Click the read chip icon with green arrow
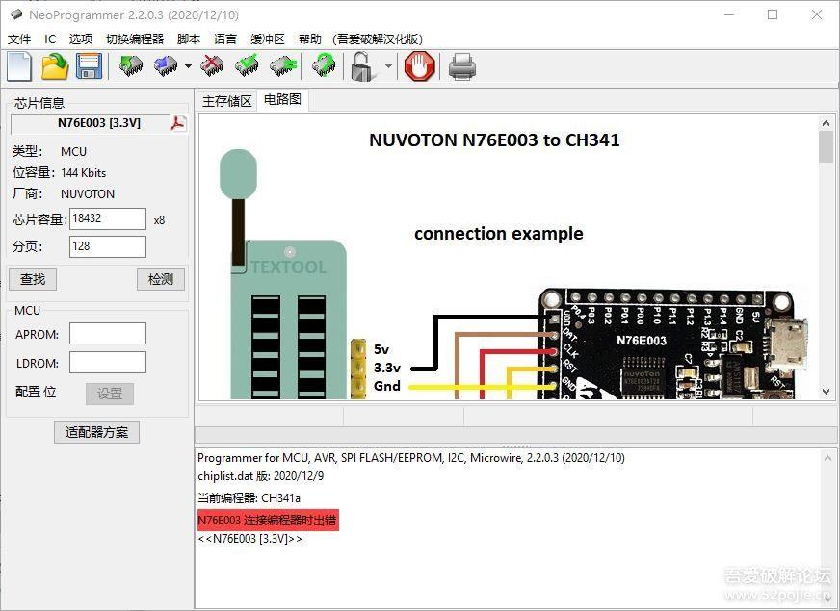Screen dimensions: 840x611 tap(130, 66)
